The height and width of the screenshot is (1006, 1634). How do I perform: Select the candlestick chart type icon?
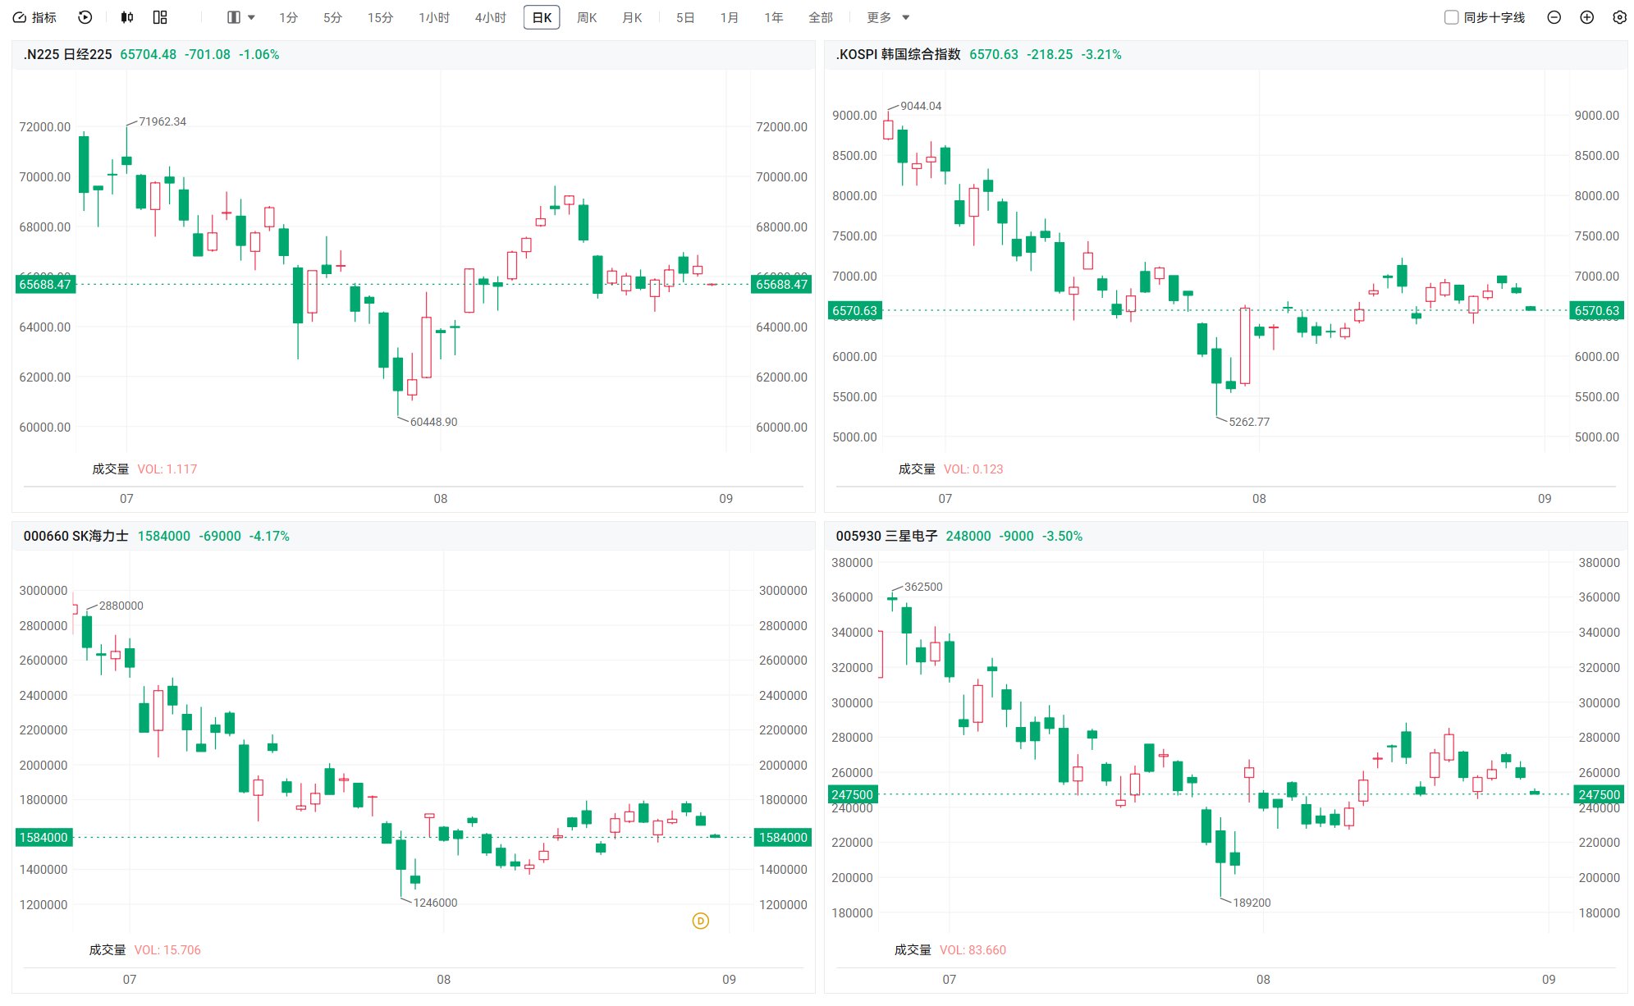pos(126,17)
